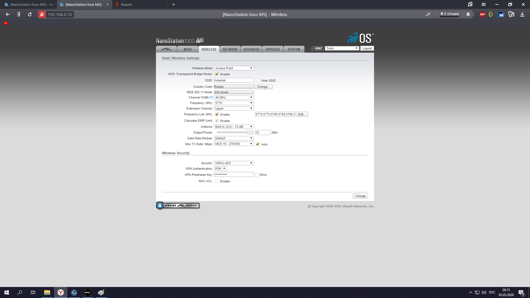Open the Frequency MHz dropdown
The height and width of the screenshot is (298, 530).
coord(234,103)
